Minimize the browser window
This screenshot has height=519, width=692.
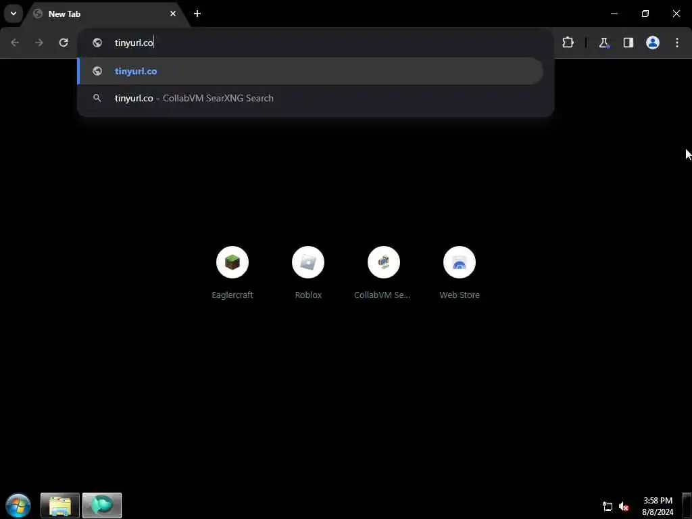614,14
